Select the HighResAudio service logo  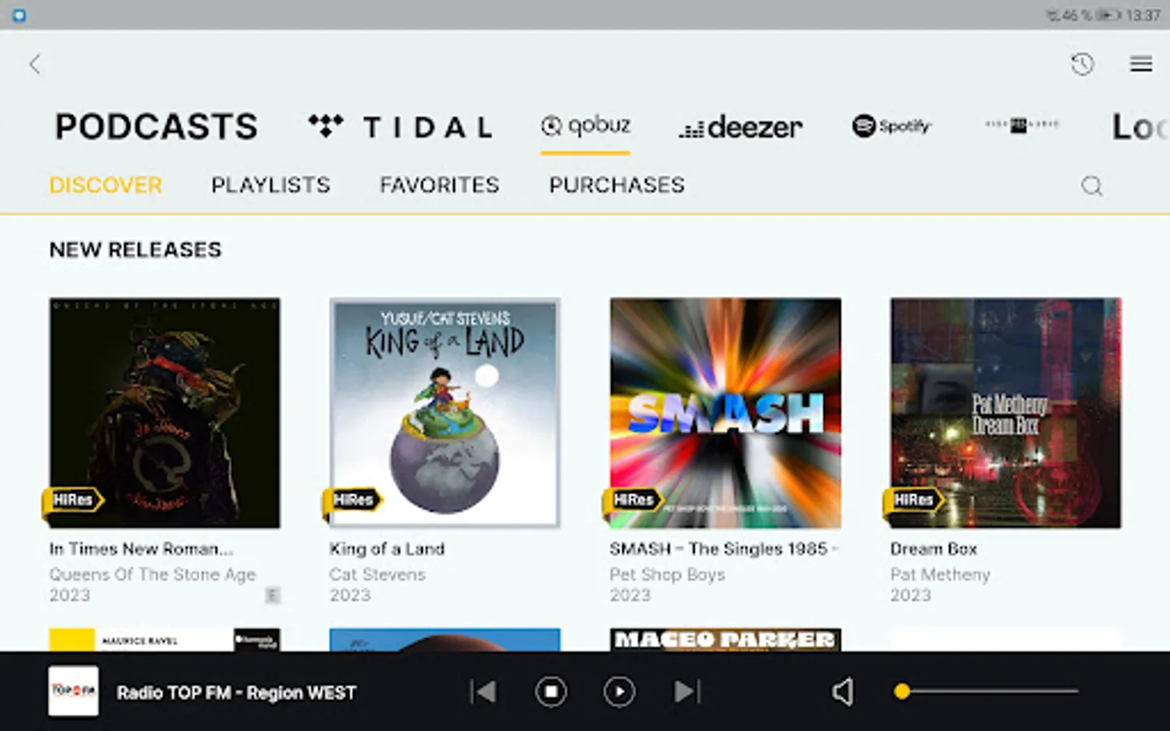click(1022, 125)
